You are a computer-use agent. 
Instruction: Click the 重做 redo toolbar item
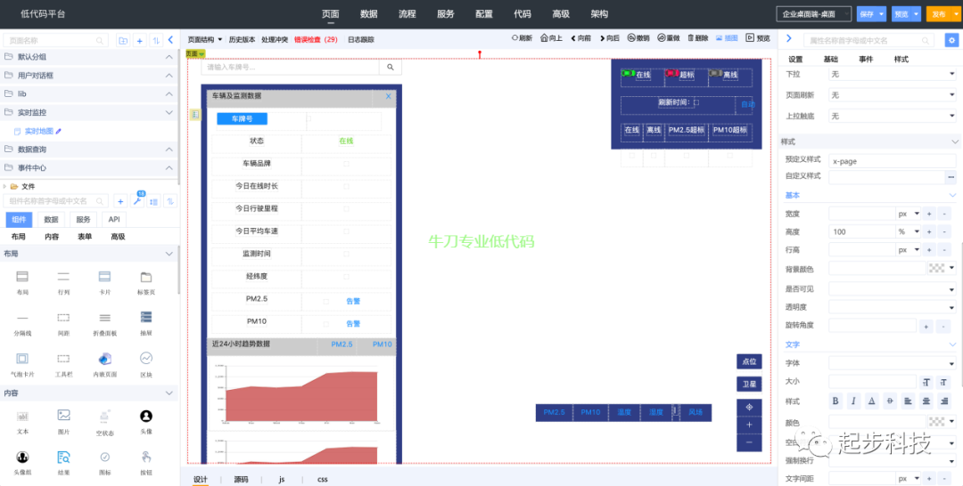[x=668, y=38]
